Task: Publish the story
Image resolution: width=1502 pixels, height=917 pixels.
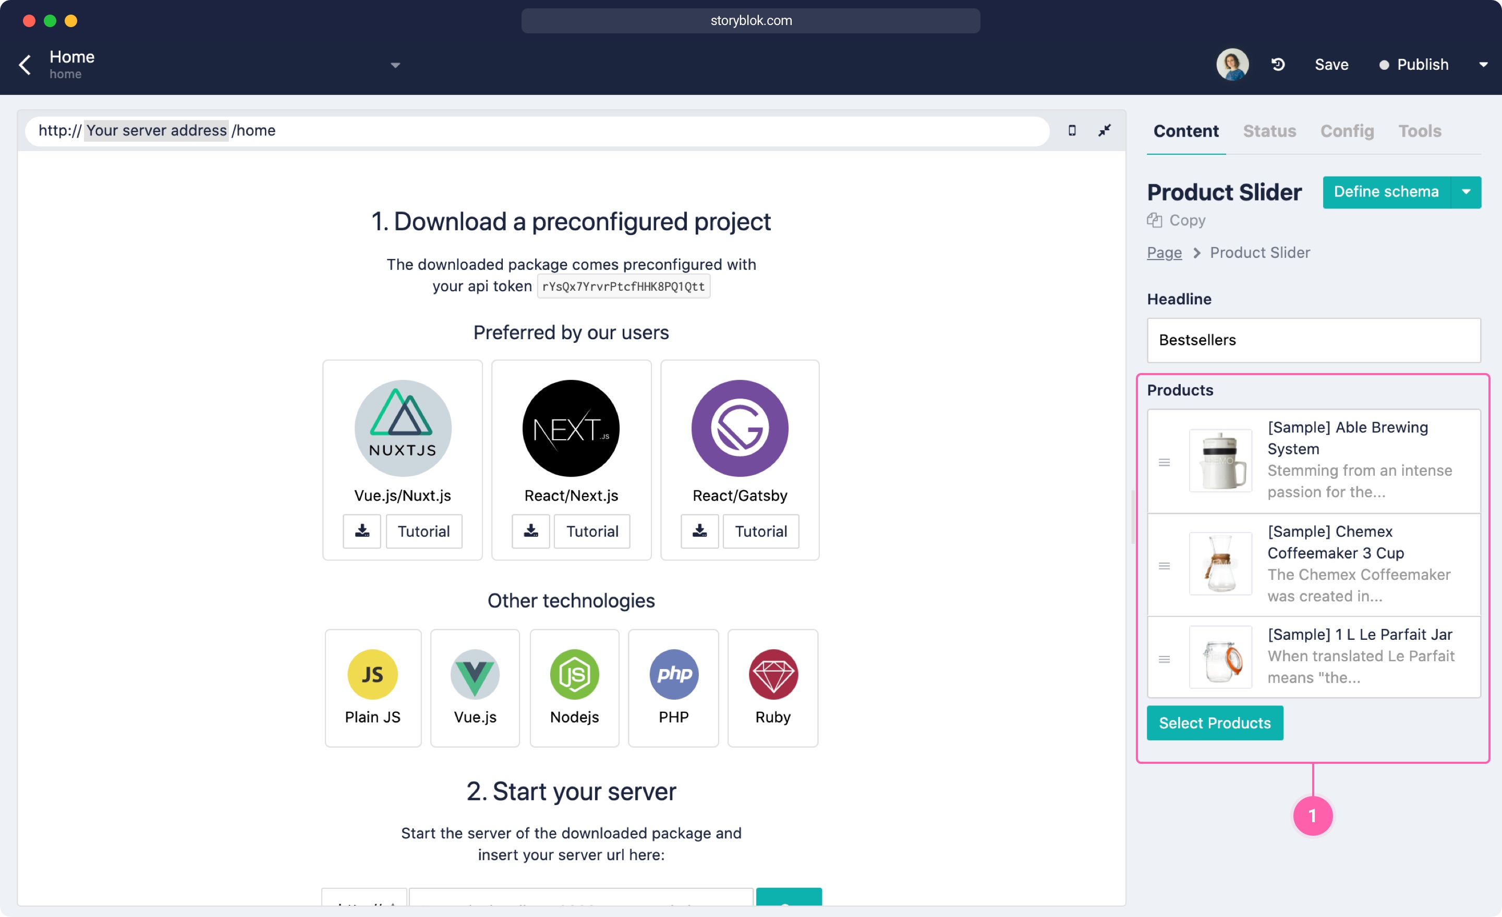Action: [x=1414, y=65]
